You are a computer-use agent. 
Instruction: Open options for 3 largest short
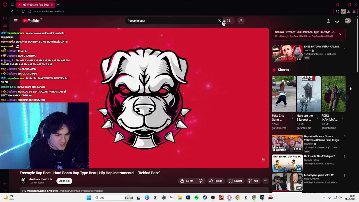coord(317,117)
